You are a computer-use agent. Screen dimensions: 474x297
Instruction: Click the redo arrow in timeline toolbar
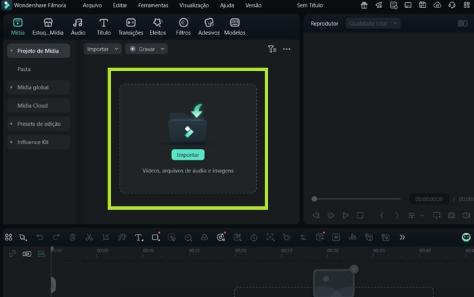[x=56, y=237]
